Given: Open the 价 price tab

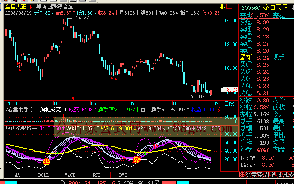Looking at the screenshot, I should click(248, 175).
